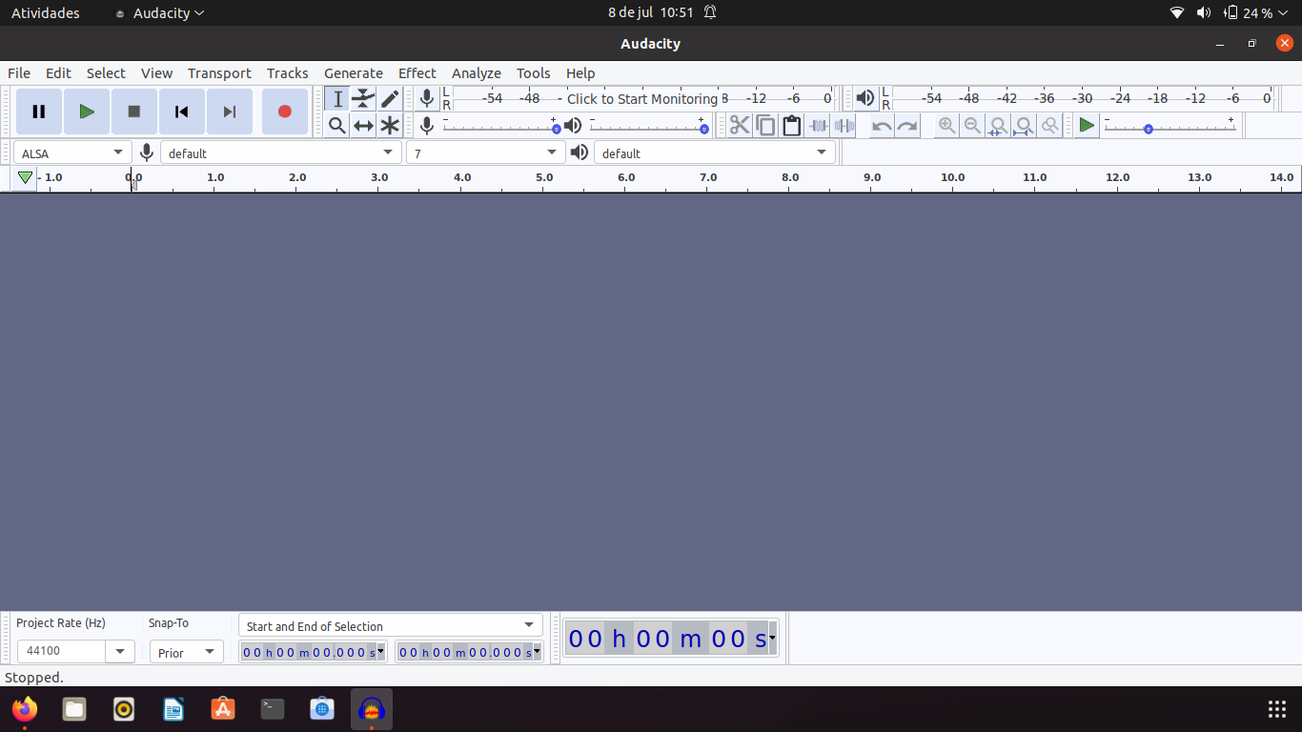This screenshot has height=732, width=1302.
Task: Open the Show Applications grid
Action: click(1277, 709)
